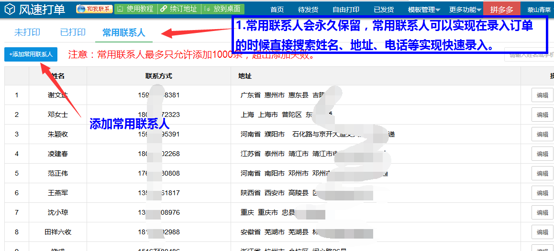Open the 自由打印 page
This screenshot has width=554, height=251.
pyautogui.click(x=347, y=10)
